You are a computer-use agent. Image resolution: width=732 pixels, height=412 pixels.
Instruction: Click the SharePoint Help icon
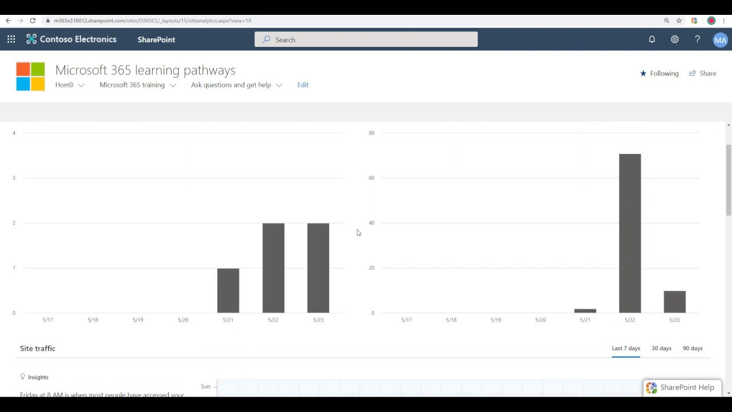pyautogui.click(x=651, y=387)
